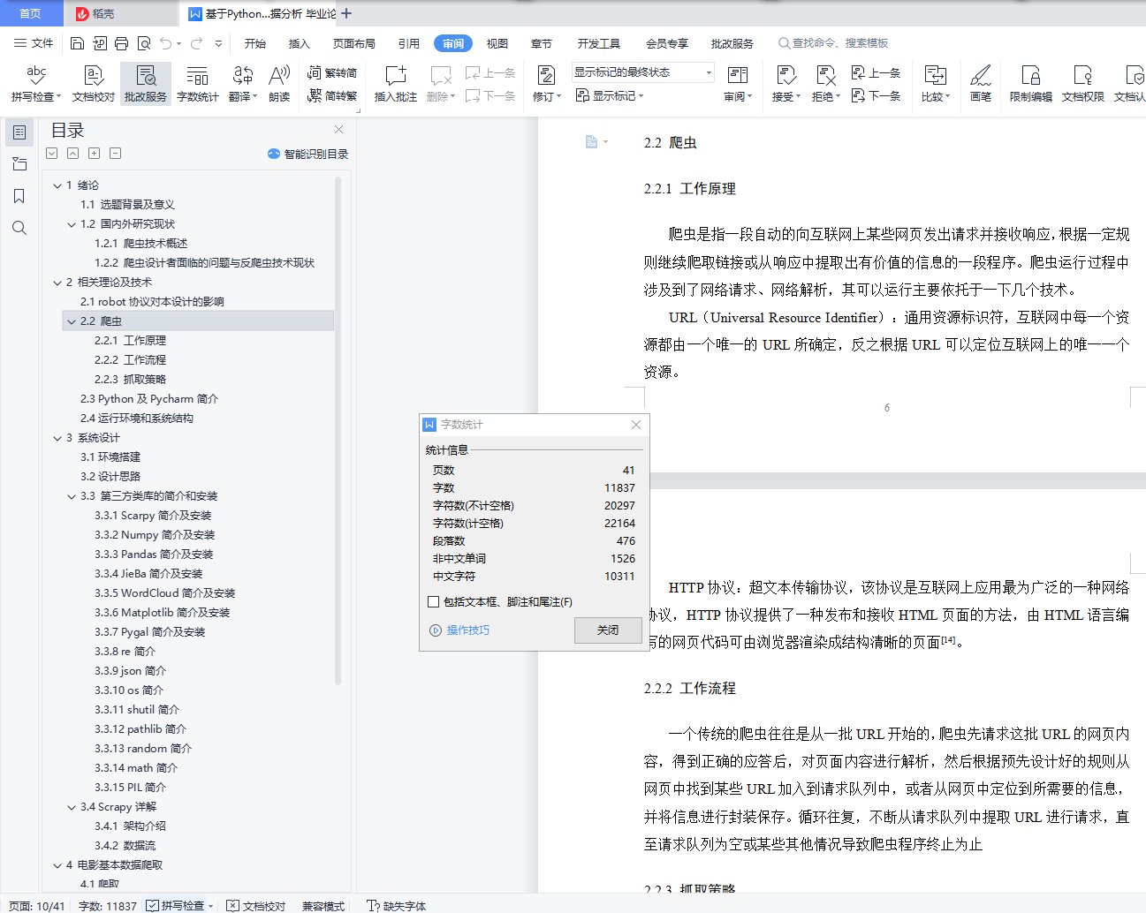Screen dimensions: 1146x913
Task: Open the bookmark sidebar icon
Action: coord(19,196)
